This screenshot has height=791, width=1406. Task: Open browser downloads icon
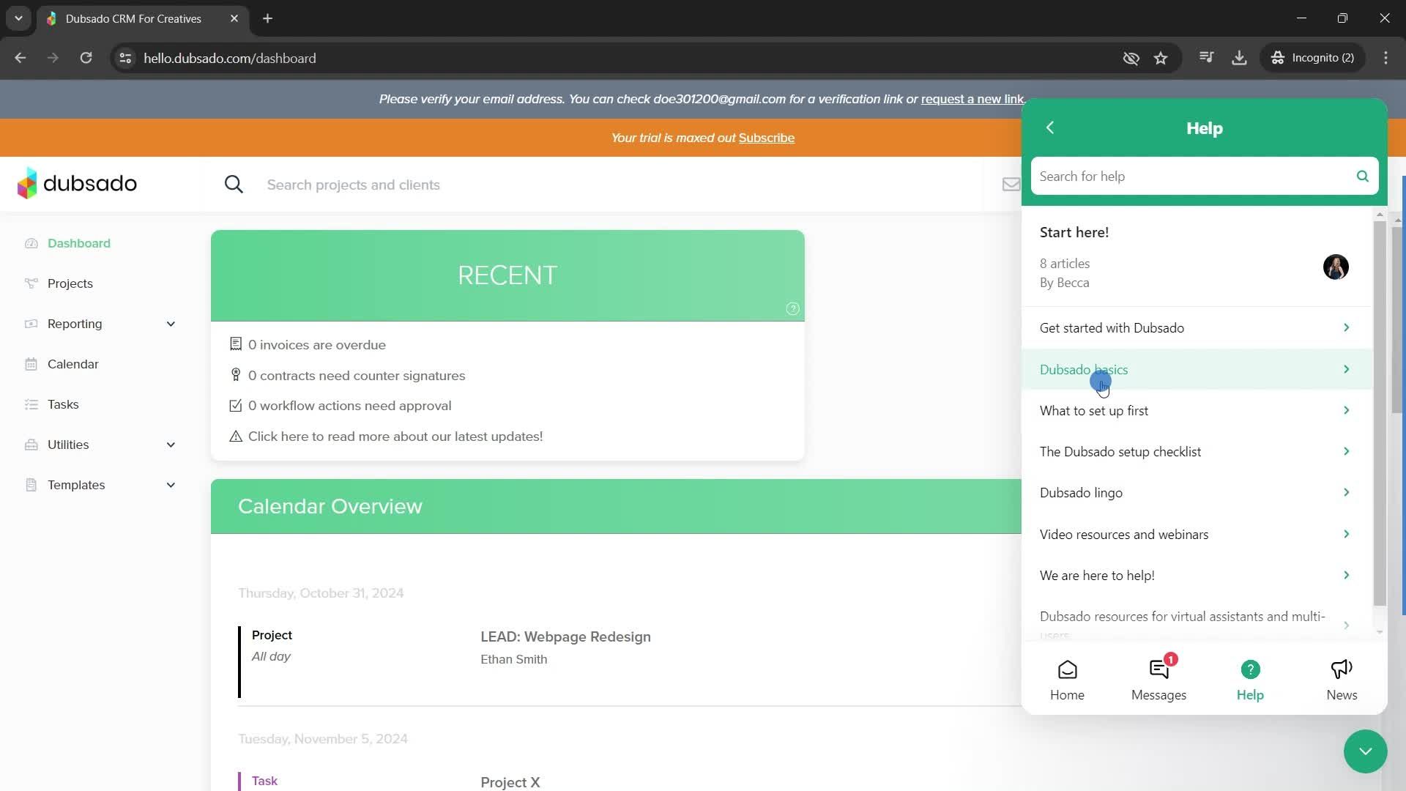[x=1239, y=58]
